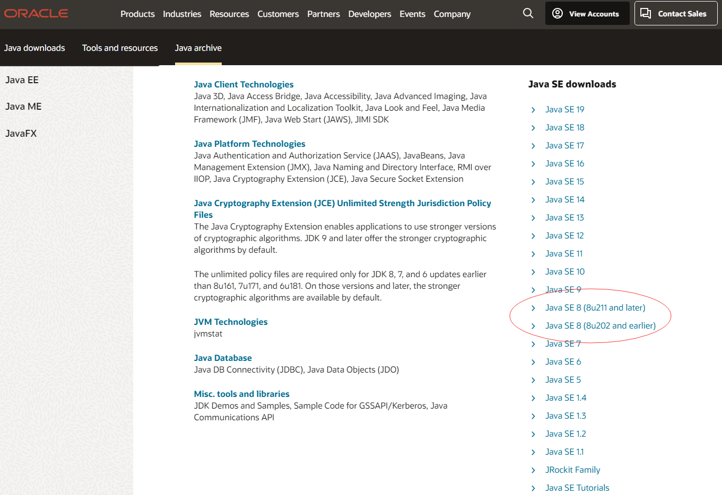
Task: Open the Java SE Tutorials link
Action: click(577, 488)
